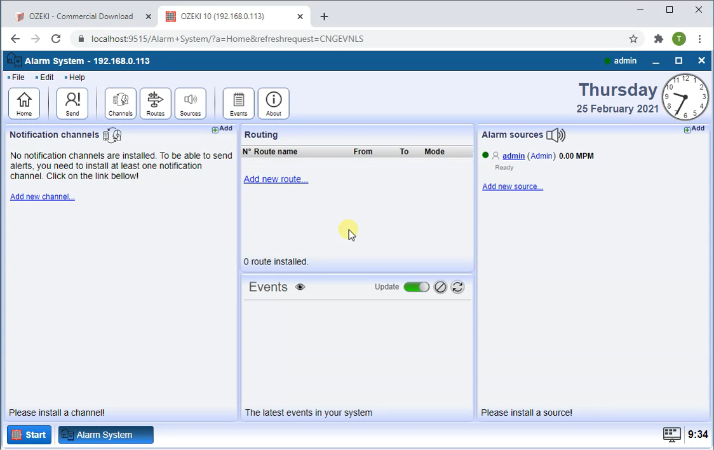Image resolution: width=714 pixels, height=450 pixels.
Task: Open the Chrome profile avatar
Action: [x=679, y=39]
